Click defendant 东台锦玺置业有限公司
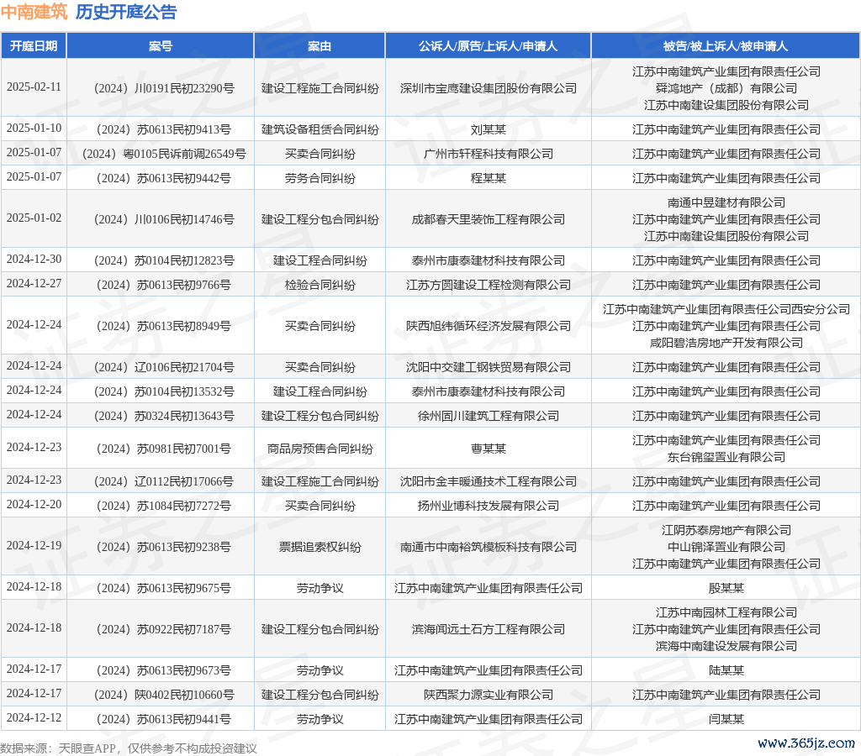The height and width of the screenshot is (756, 861). [726, 457]
